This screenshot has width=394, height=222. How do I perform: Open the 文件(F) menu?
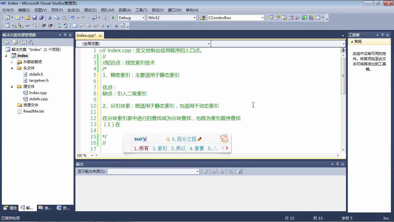pyautogui.click(x=8, y=10)
